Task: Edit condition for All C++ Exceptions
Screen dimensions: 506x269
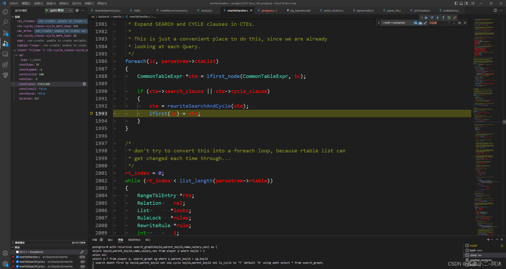Action: coord(82,252)
